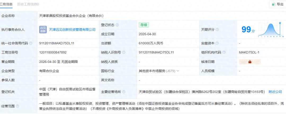The image size is (286, 115).
Task: Click the help icon next to 实缴资本
Action: (217, 43)
